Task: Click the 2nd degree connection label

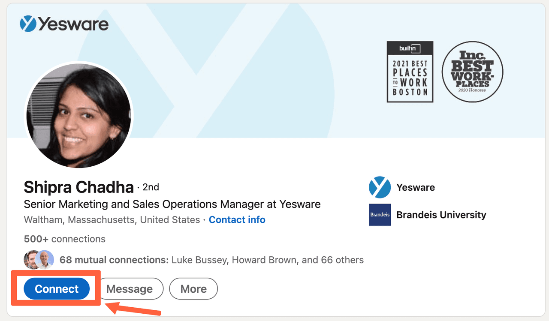Action: coord(151,187)
